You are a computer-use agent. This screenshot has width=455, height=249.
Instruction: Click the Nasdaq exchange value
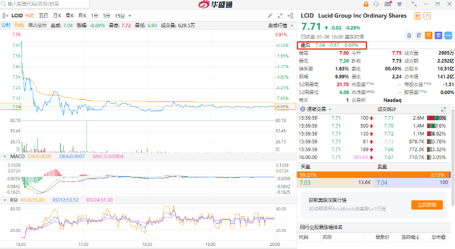393,100
